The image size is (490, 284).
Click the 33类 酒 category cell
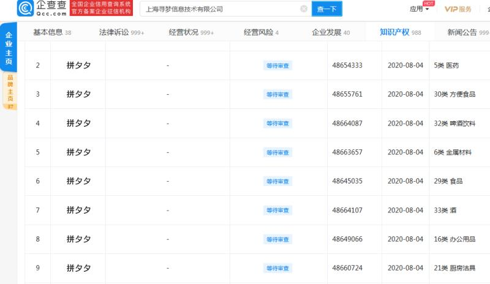coord(445,210)
